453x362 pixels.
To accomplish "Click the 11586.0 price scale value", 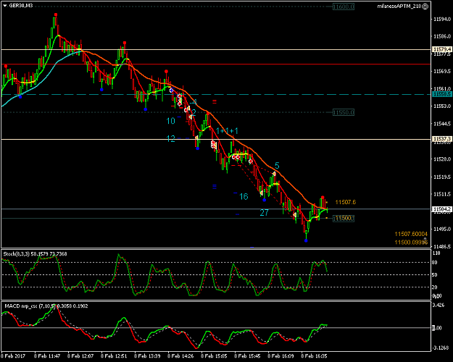I will pos(442,36).
